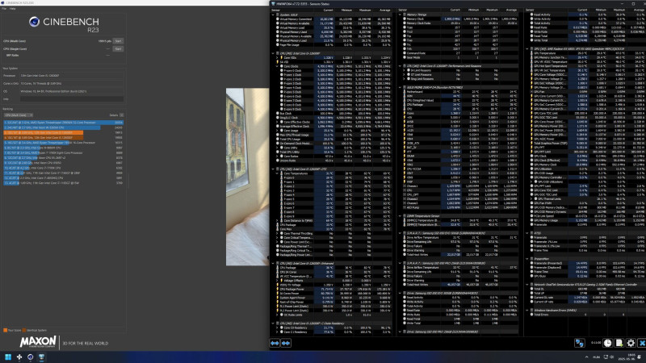This screenshot has width=646, height=363.
Task: Click the Cinebench icon in the taskbar
Action: click(30, 357)
